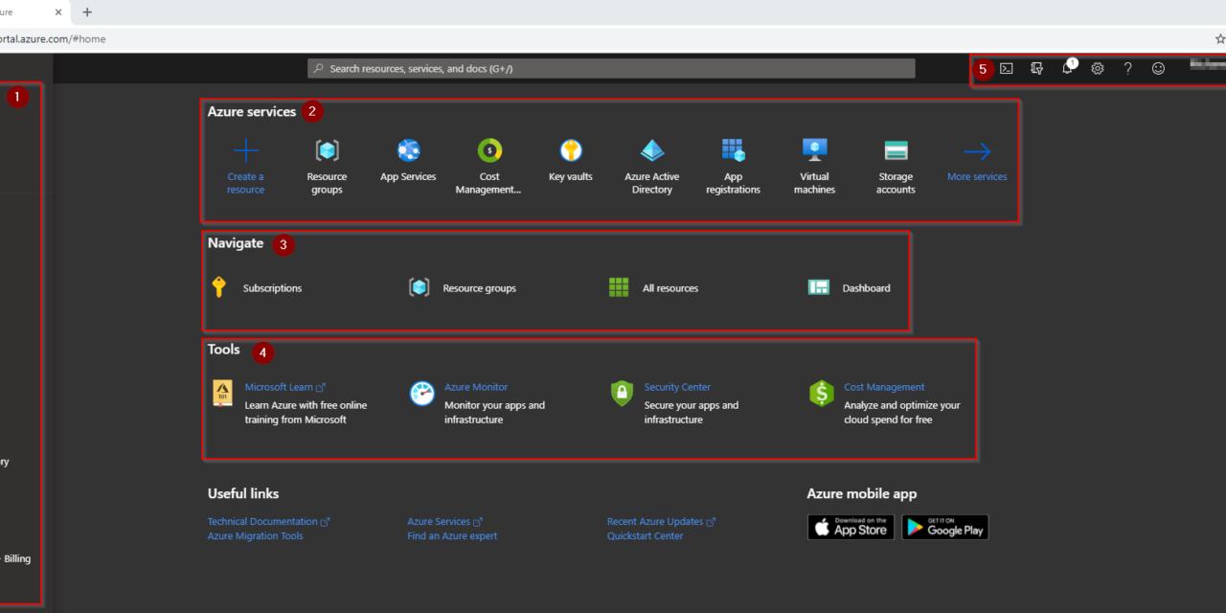The image size is (1226, 613).
Task: Click the search resources input field
Action: pos(611,69)
